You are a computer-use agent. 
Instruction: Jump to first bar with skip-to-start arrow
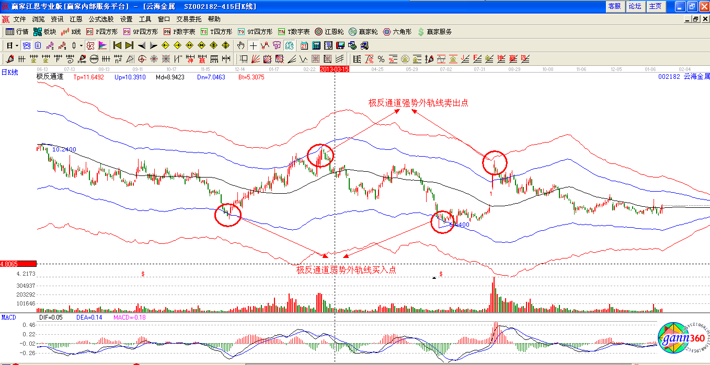(117, 45)
